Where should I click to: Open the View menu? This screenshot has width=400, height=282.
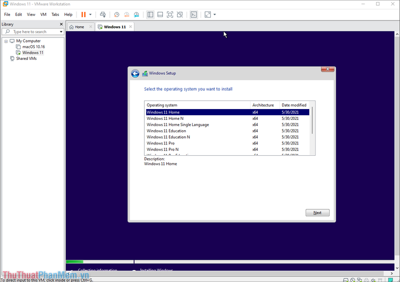[x=31, y=14]
